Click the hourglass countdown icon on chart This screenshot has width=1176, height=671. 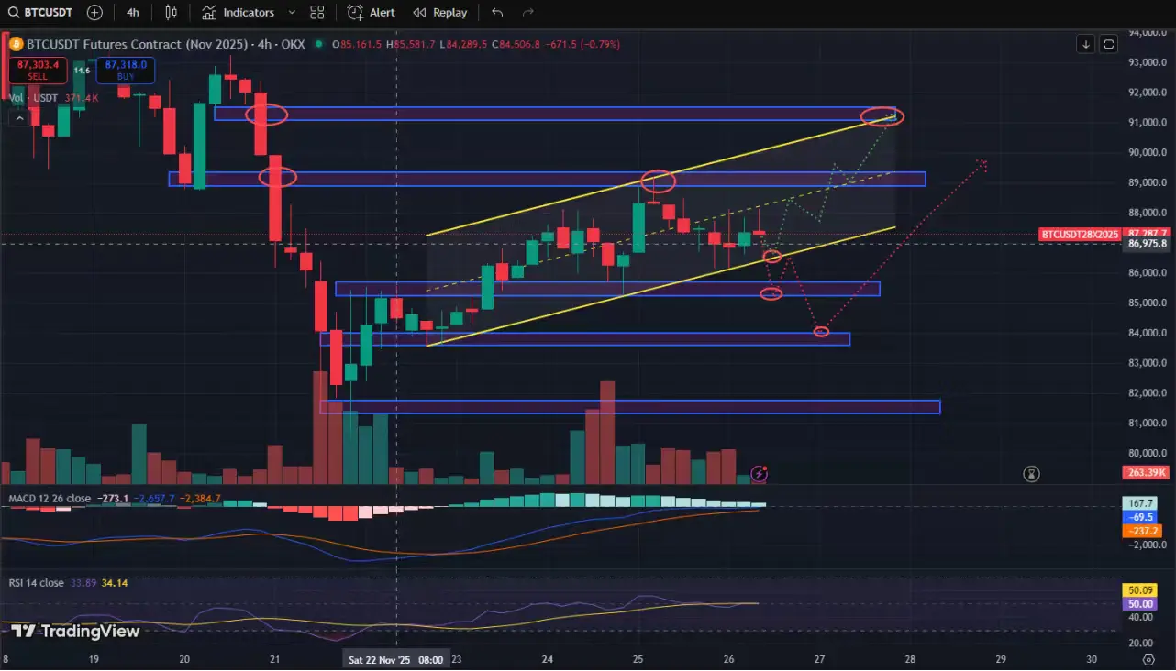click(1032, 474)
